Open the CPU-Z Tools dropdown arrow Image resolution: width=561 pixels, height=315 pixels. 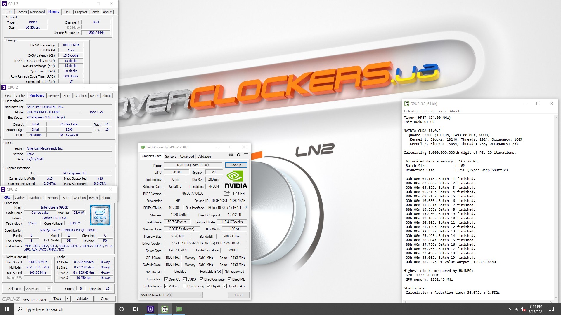tap(68, 299)
